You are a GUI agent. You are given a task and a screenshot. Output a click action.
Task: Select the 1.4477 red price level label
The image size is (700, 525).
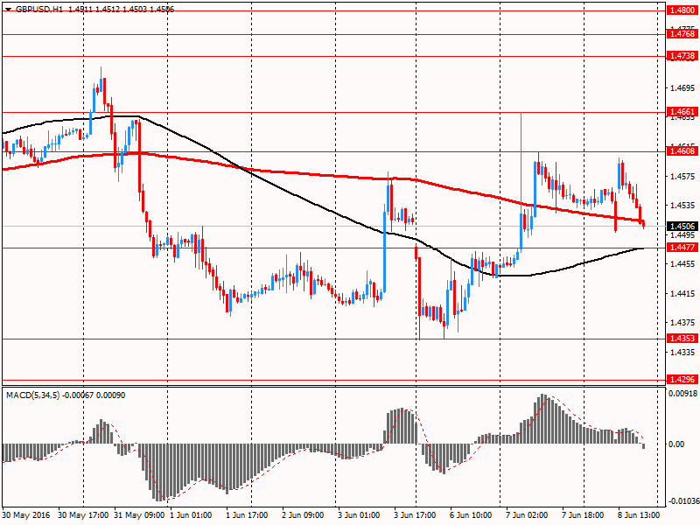[682, 248]
